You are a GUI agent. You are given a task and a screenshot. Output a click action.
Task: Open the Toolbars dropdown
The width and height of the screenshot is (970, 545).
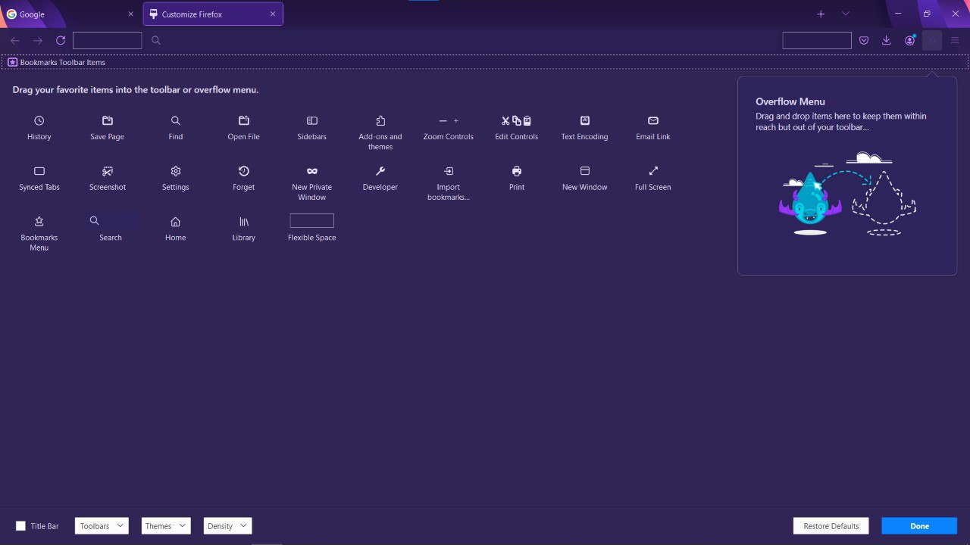102,526
